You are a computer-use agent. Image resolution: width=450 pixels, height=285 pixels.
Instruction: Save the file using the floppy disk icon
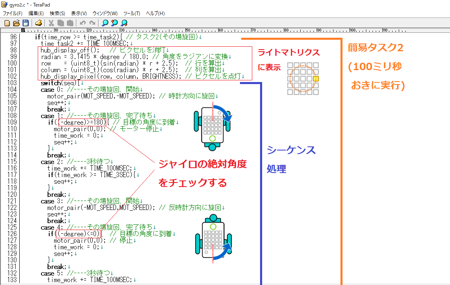tap(25, 23)
